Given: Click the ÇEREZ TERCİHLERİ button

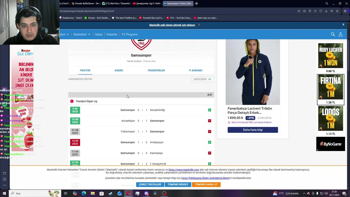Looking at the screenshot, I should click(x=150, y=184).
